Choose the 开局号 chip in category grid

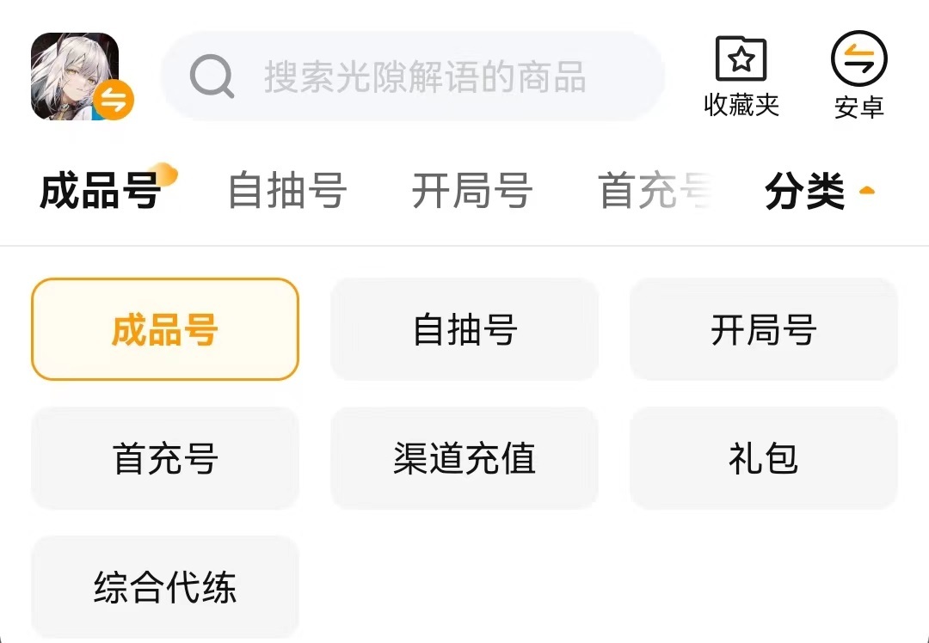tap(764, 329)
